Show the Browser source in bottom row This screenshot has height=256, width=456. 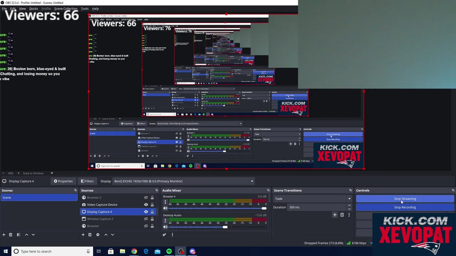[146, 226]
